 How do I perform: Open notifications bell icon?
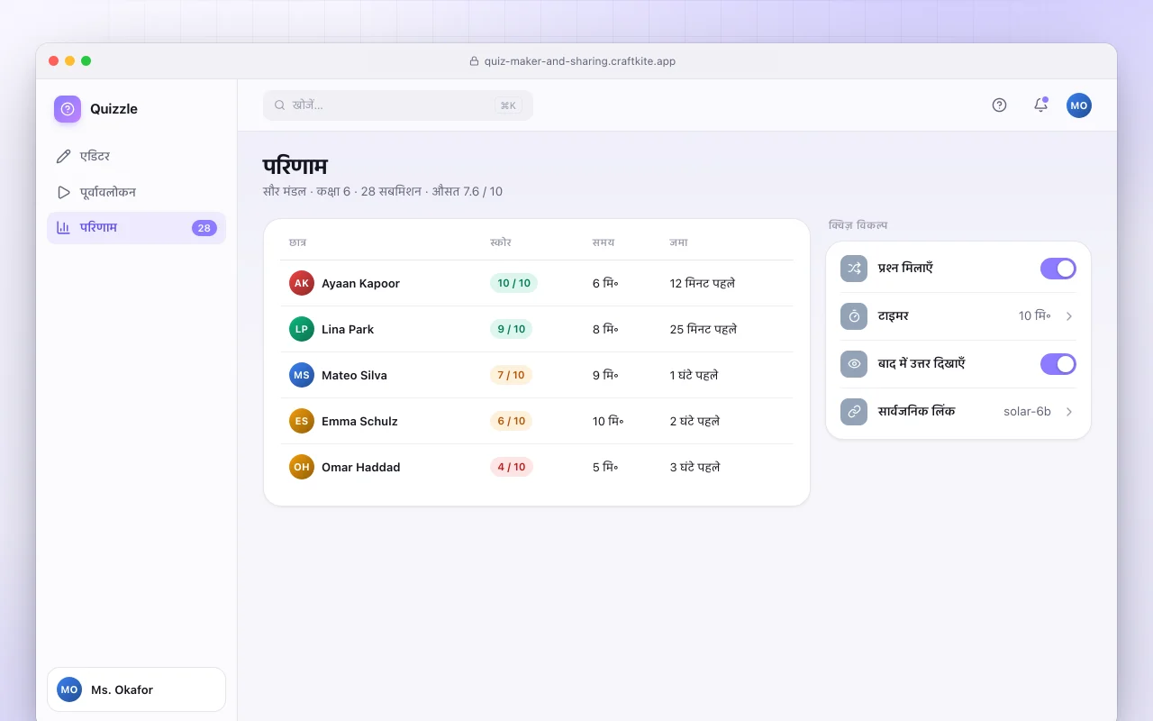pyautogui.click(x=1040, y=105)
